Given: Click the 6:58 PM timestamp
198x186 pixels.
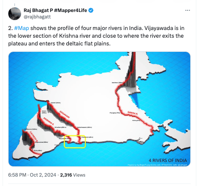Looking at the screenshot, I should (17, 175).
